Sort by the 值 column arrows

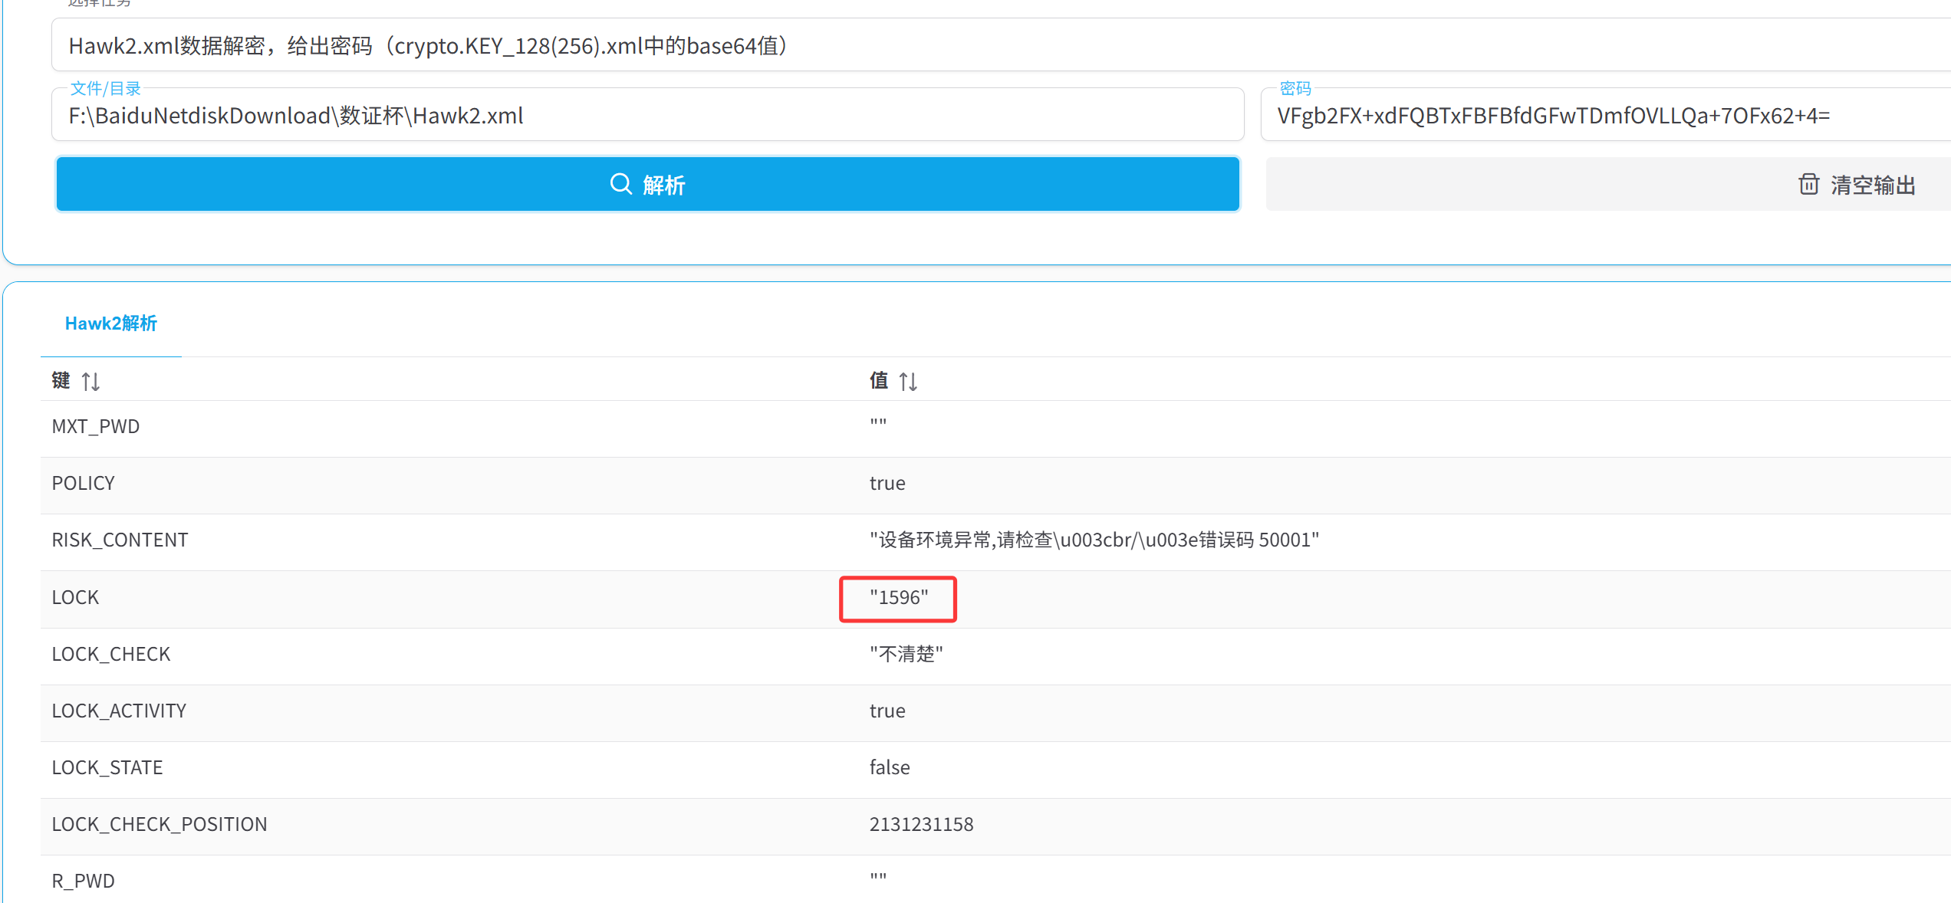click(908, 381)
